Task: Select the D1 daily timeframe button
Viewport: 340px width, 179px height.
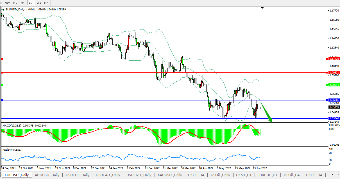Action: point(31,3)
